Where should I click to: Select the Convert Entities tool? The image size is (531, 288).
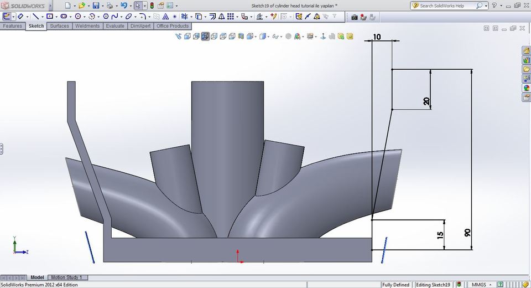(199, 16)
